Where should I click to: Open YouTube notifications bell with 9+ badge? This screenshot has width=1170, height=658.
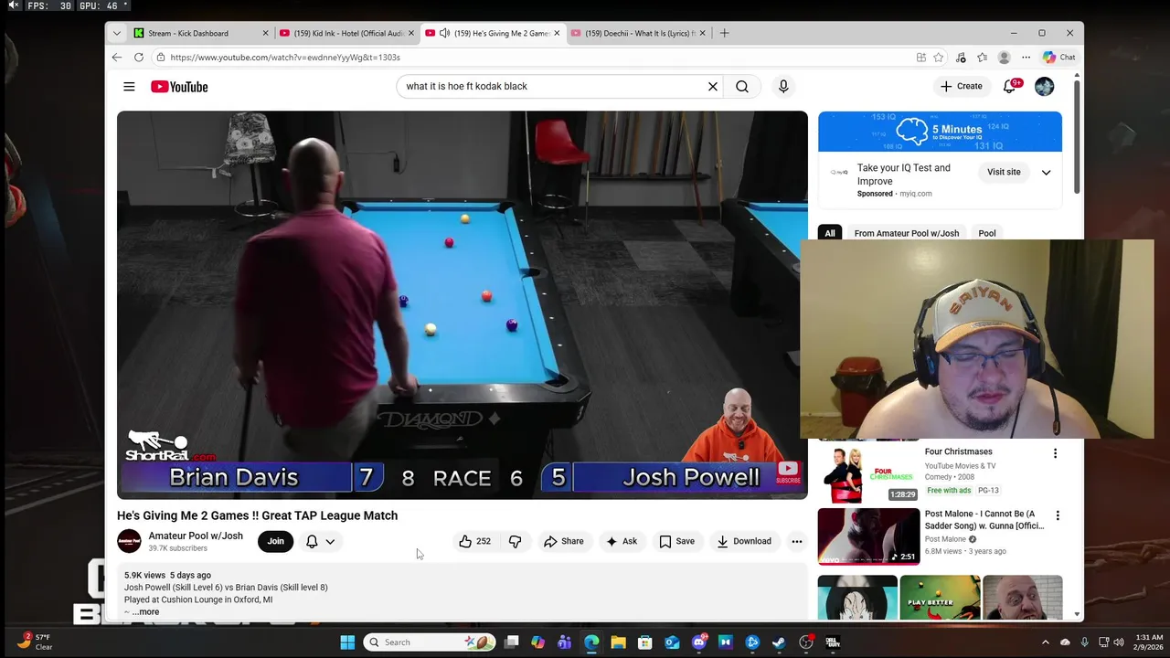[1010, 87]
